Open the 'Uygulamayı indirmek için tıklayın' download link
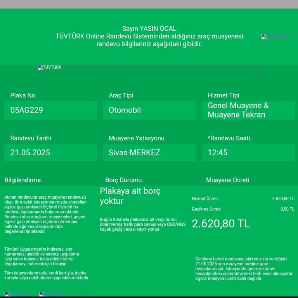 36,264
